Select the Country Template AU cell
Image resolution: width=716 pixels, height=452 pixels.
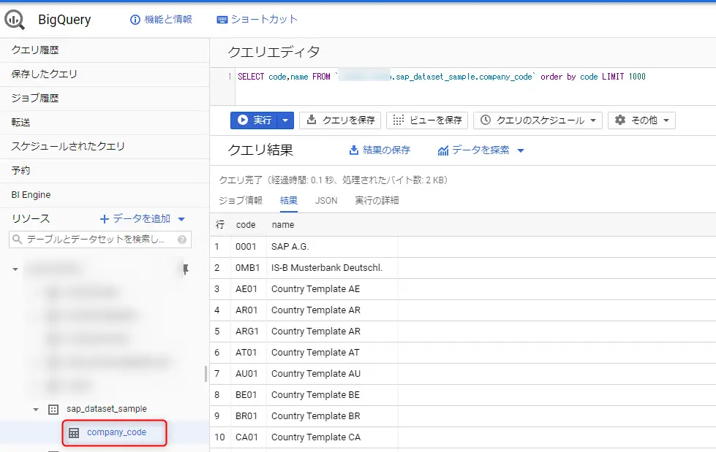(332, 374)
